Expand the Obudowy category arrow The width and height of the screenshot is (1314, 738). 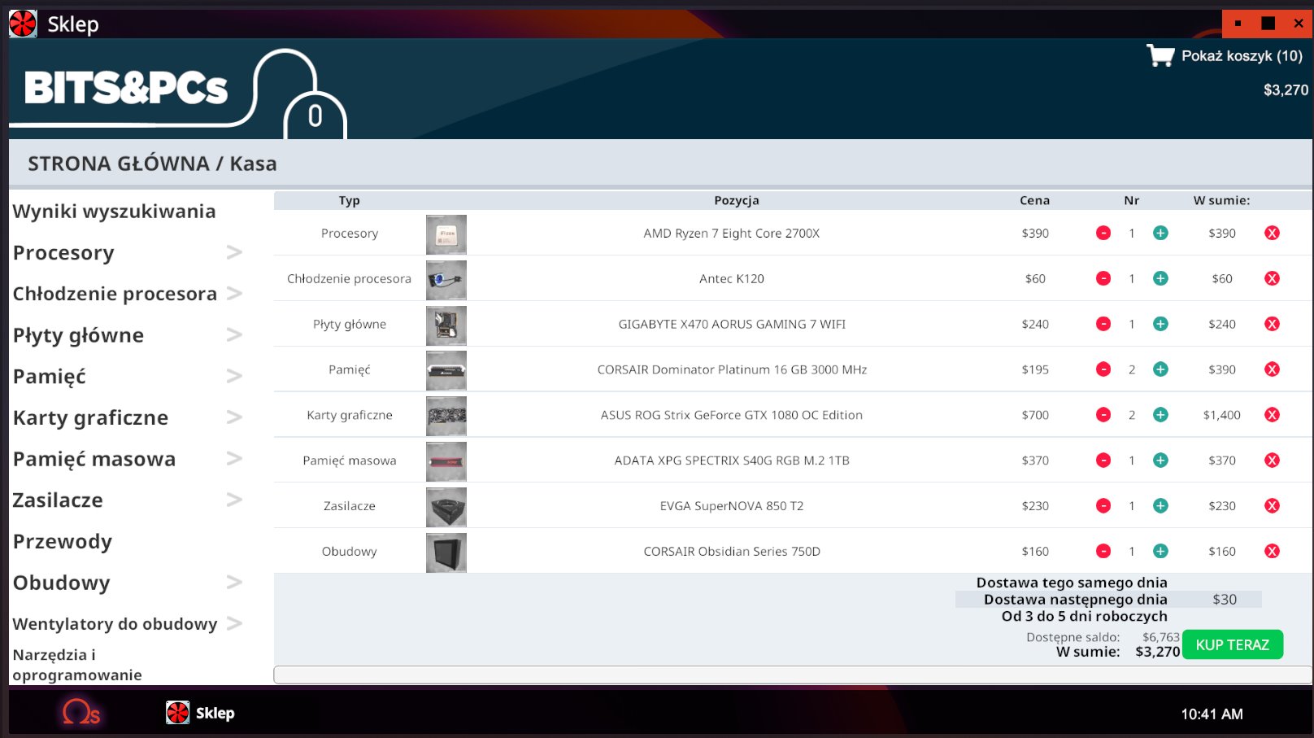(x=234, y=583)
